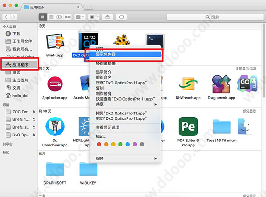Choose 查看显示选项 from context menu

tap(125, 127)
